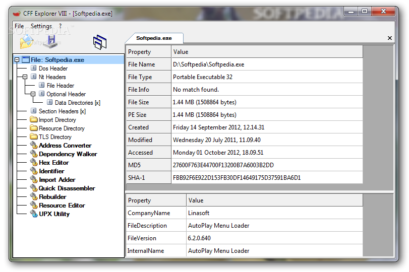Click the Quick Disassembler tool icon
Screen dimensions: 409x272
34,188
